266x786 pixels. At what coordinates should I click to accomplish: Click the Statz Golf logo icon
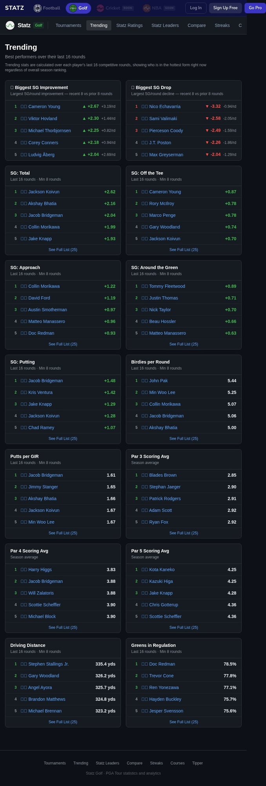click(10, 25)
